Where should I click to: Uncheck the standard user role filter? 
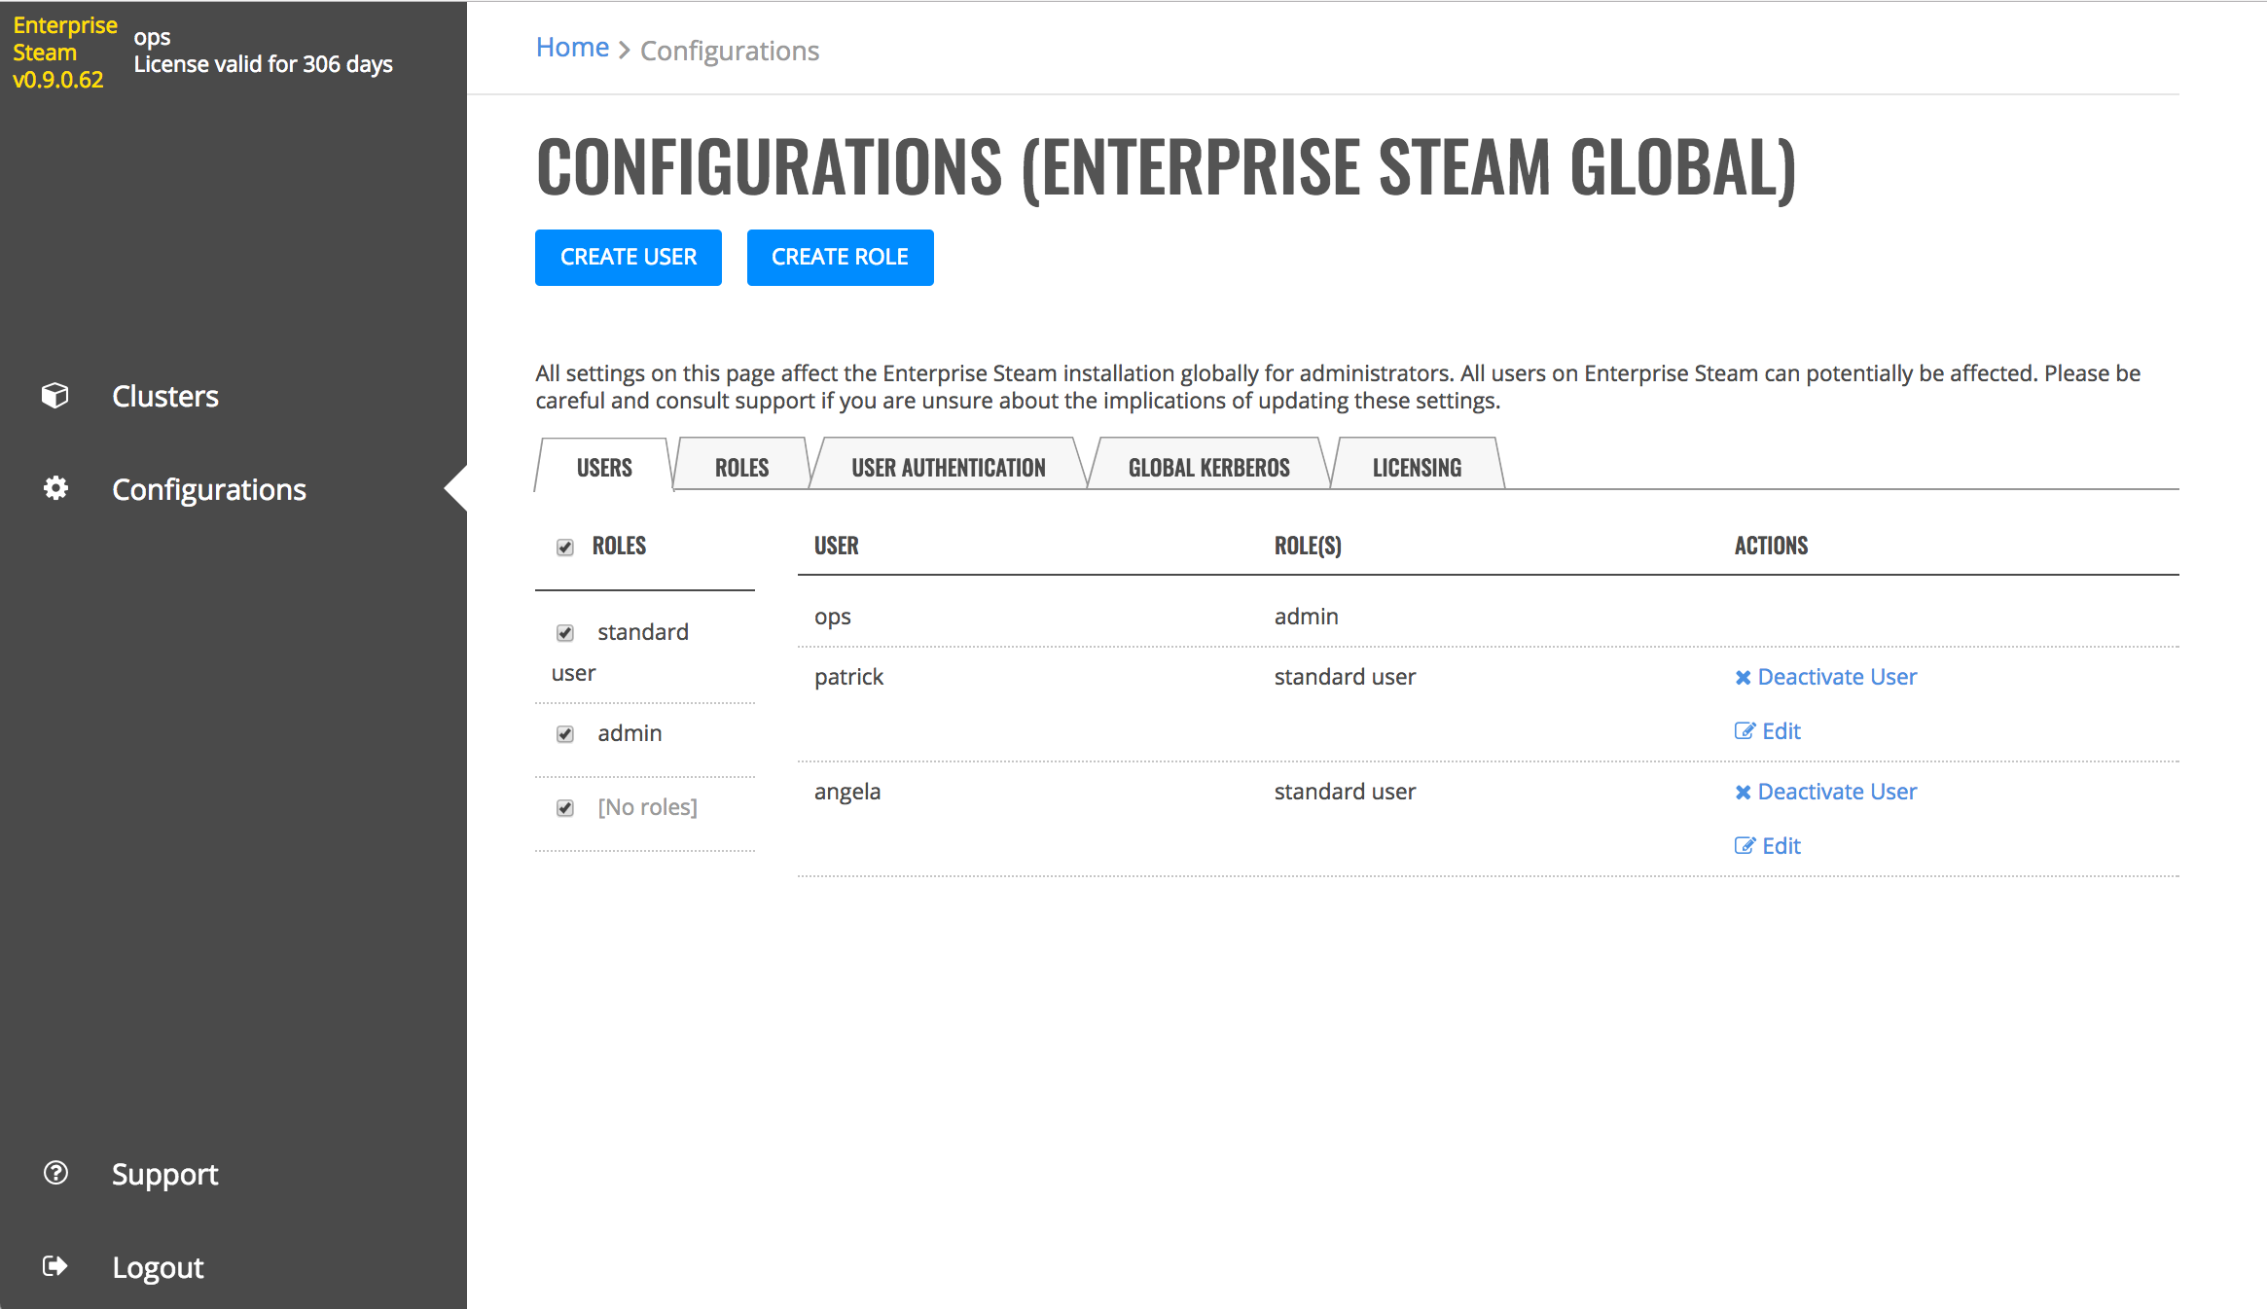565,632
